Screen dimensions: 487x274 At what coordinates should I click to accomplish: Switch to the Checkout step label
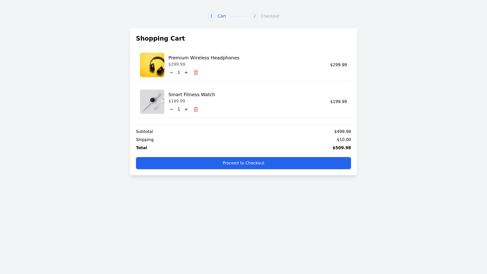point(270,16)
